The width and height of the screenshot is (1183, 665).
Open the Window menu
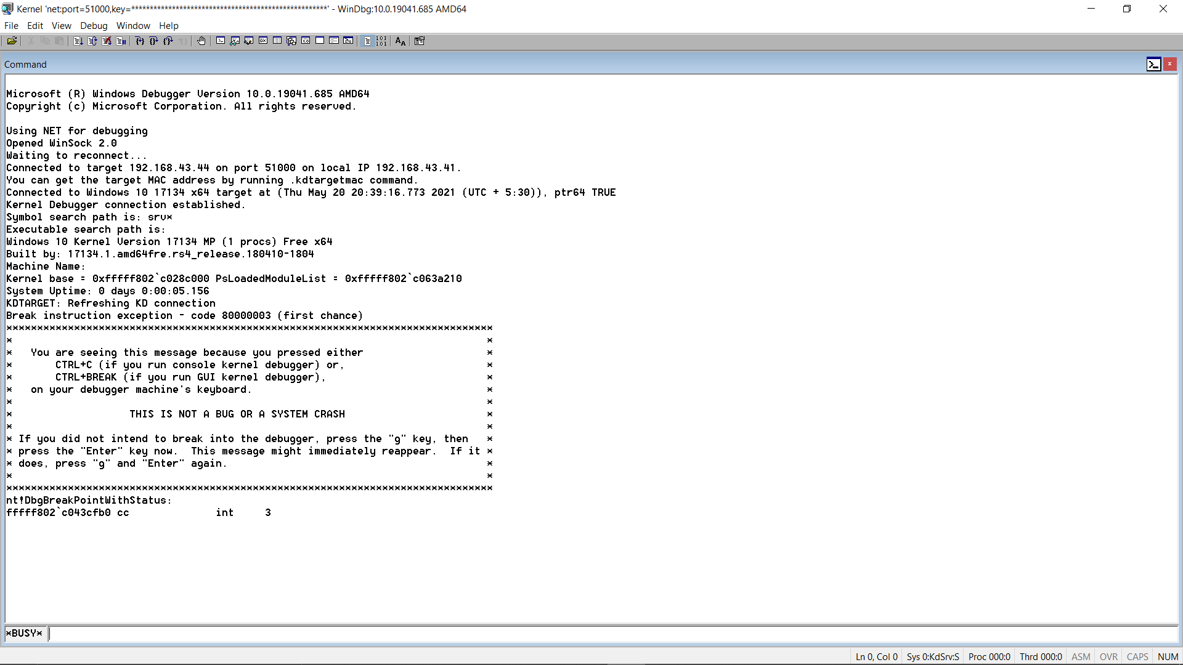point(133,26)
